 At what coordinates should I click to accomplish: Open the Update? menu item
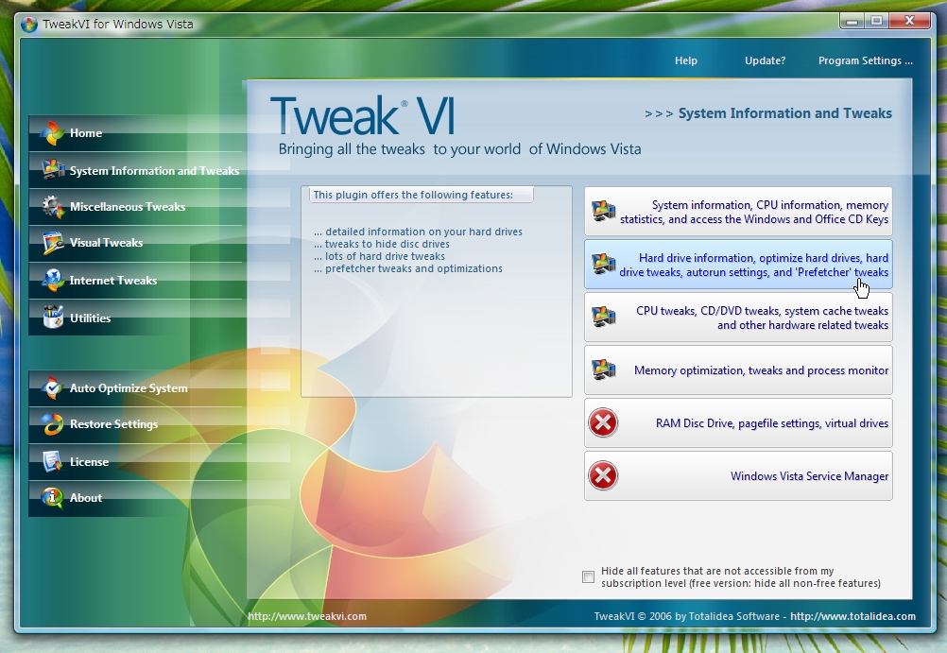click(765, 60)
